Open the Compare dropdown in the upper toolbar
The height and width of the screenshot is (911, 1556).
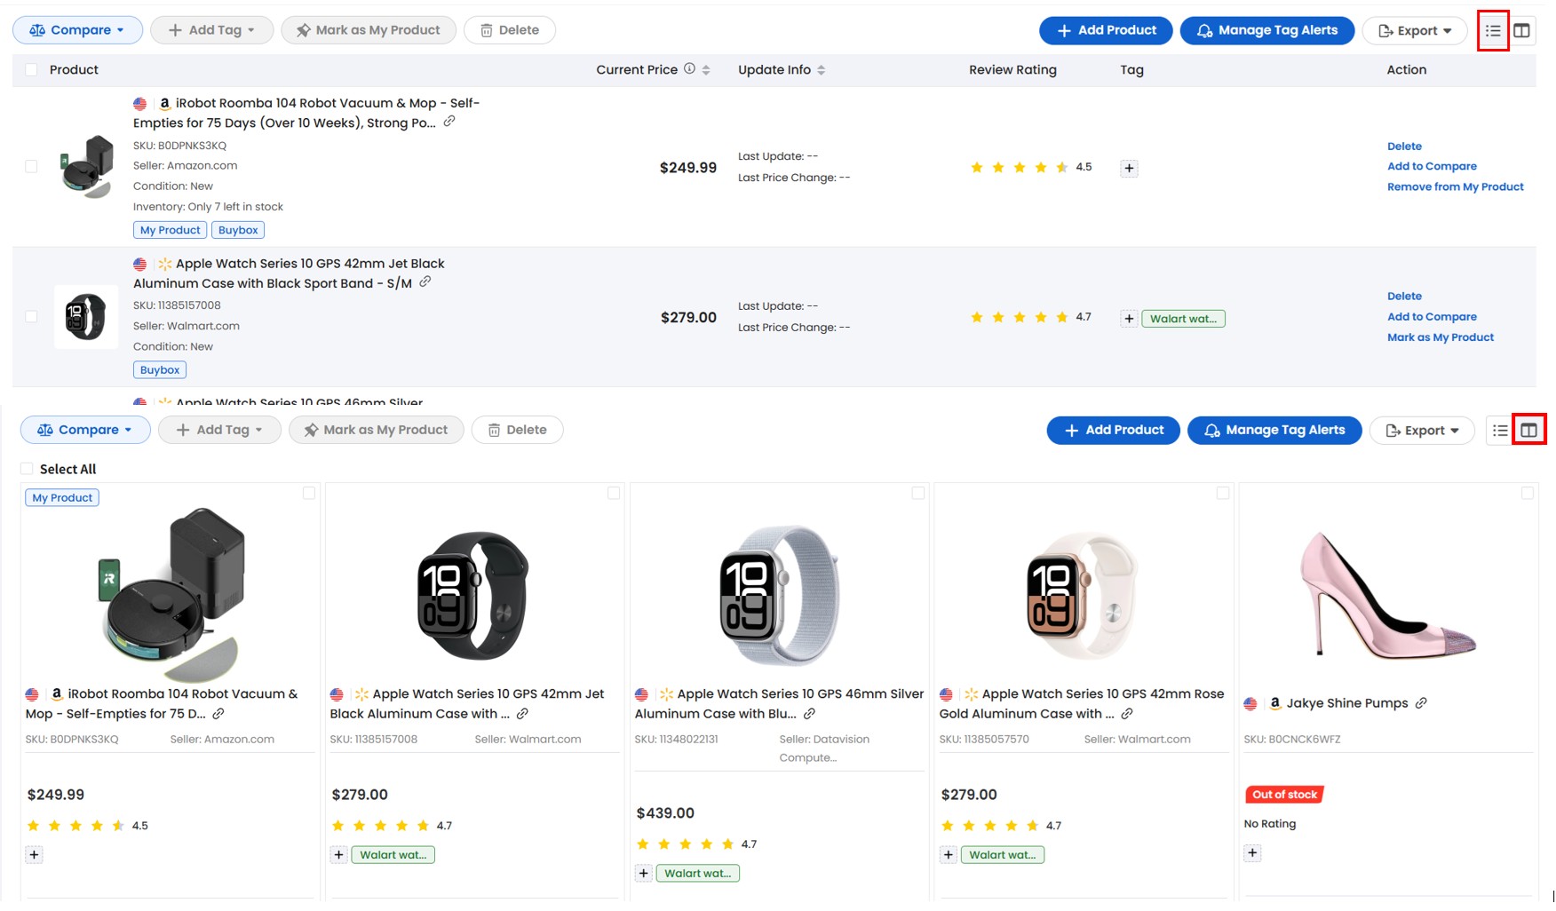(77, 30)
